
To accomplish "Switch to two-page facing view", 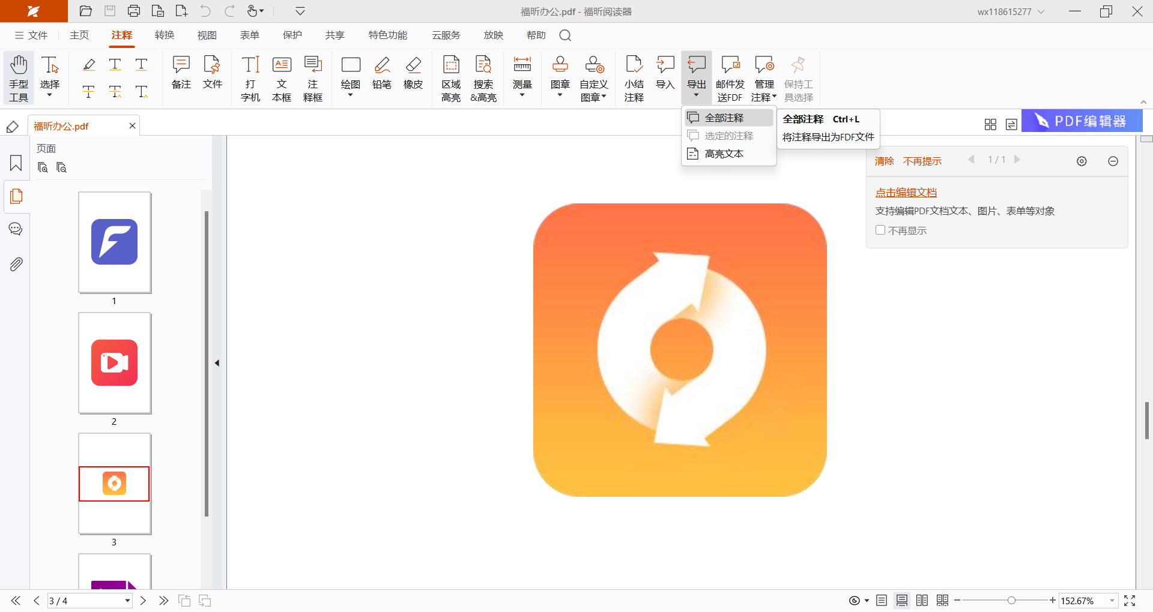I will click(x=922, y=601).
